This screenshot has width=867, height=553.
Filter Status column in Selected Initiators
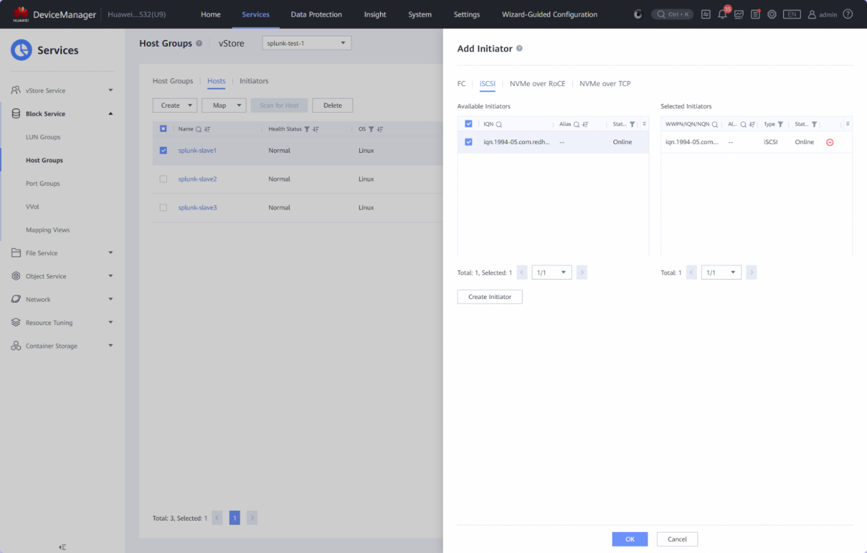[814, 124]
